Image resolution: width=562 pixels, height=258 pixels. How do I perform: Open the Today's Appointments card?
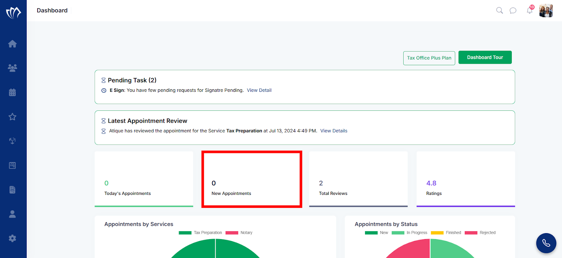point(144,179)
